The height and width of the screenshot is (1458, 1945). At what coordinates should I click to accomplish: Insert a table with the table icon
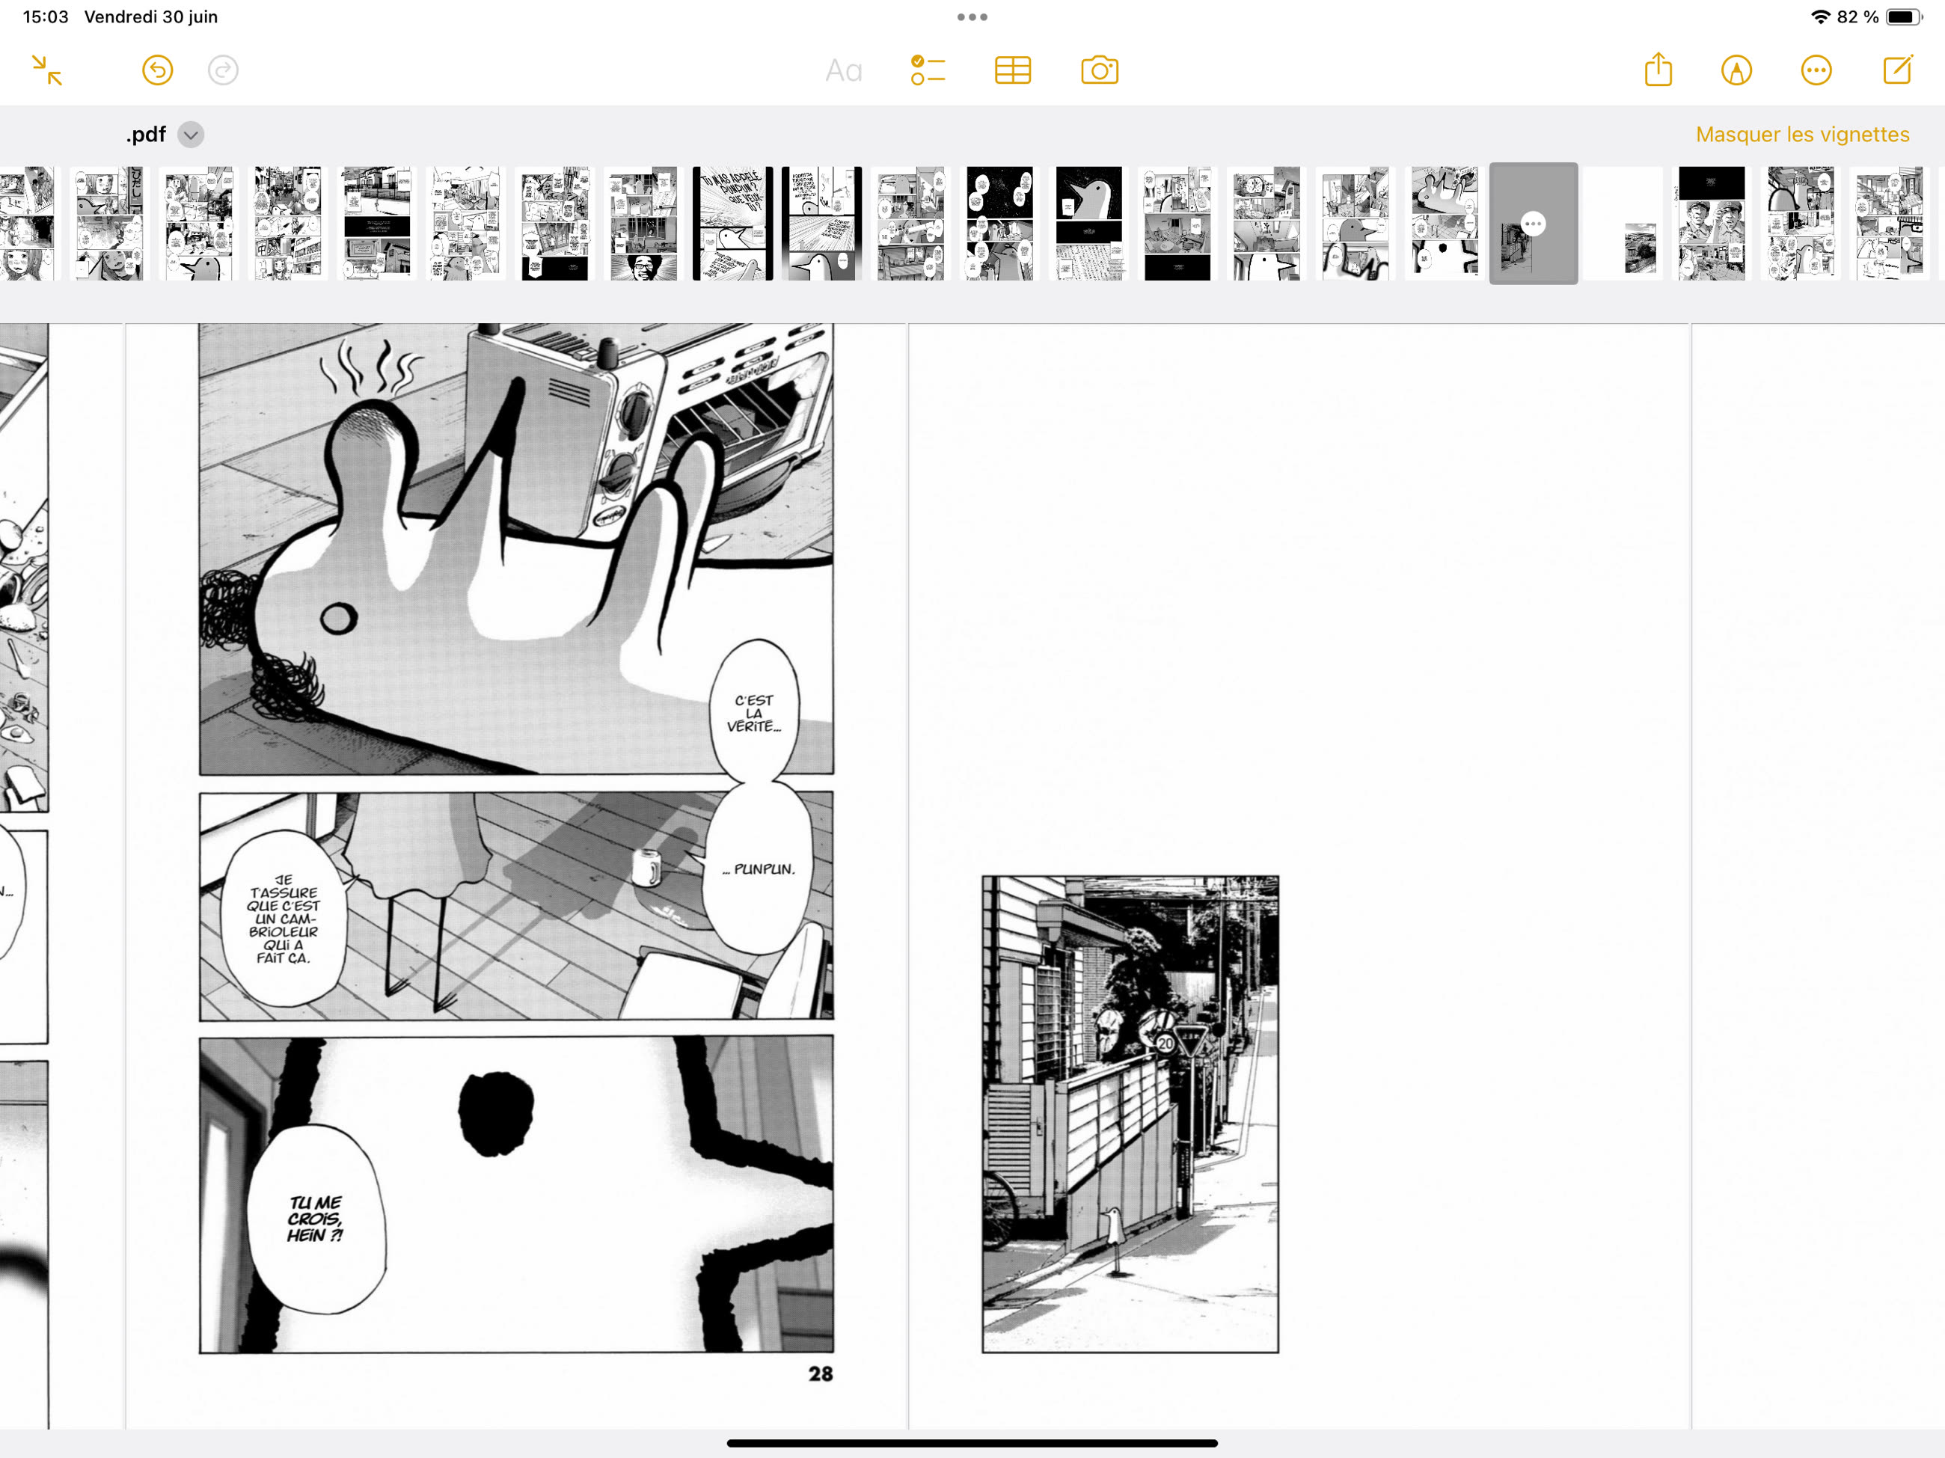(x=1011, y=70)
